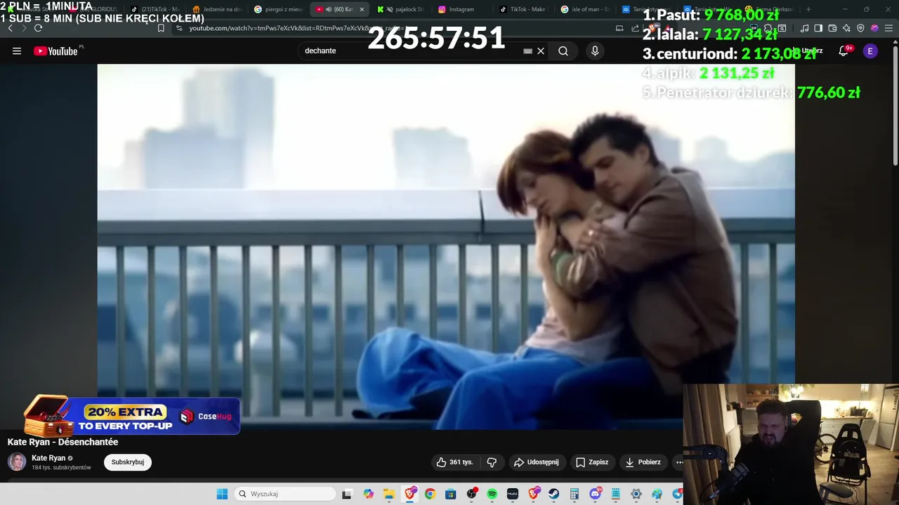Click the video title Kate Ryan - Désenchantée
This screenshot has width=899, height=505.
click(x=63, y=442)
